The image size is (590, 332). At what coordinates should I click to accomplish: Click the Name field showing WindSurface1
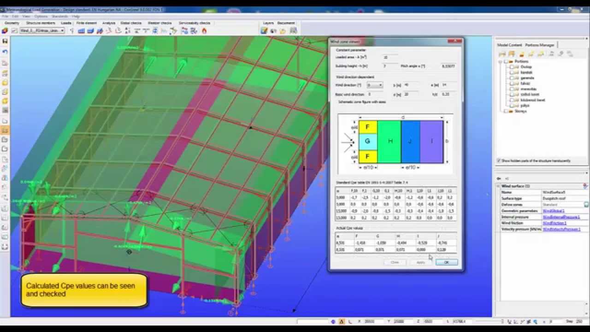565,192
